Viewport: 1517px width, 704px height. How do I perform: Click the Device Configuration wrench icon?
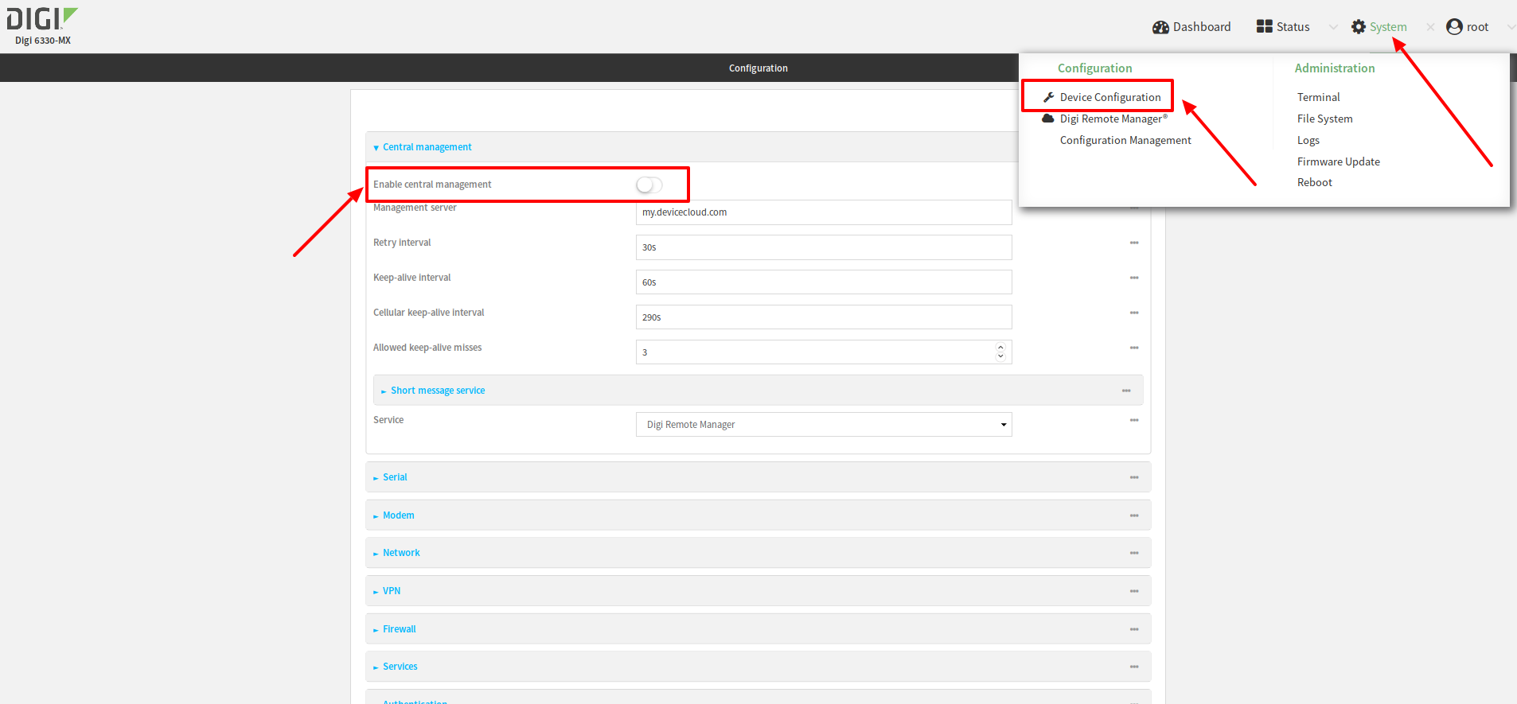[x=1049, y=97]
